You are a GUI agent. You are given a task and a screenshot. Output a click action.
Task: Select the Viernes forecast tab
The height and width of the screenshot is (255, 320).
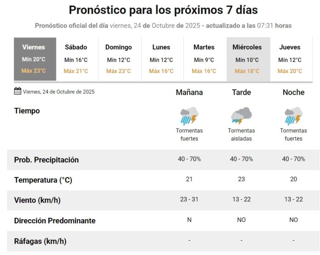[35, 59]
